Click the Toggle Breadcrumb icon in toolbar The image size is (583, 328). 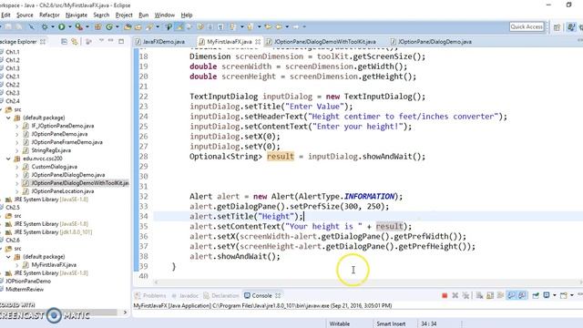pyautogui.click(x=169, y=26)
